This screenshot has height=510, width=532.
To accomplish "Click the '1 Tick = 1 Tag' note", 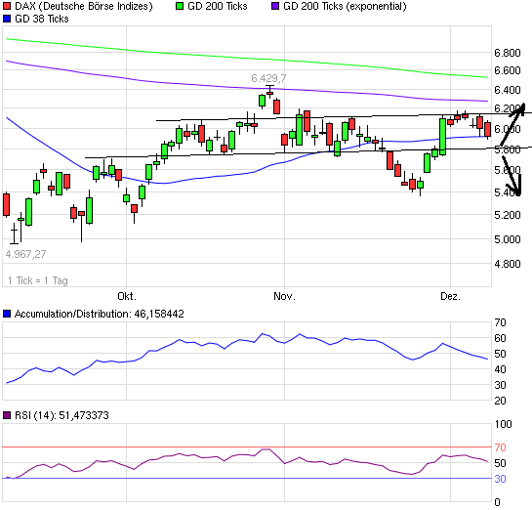I will tap(38, 280).
